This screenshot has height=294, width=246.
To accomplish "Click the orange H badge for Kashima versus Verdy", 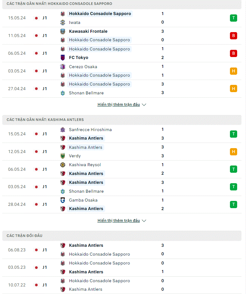I will click(x=234, y=151).
